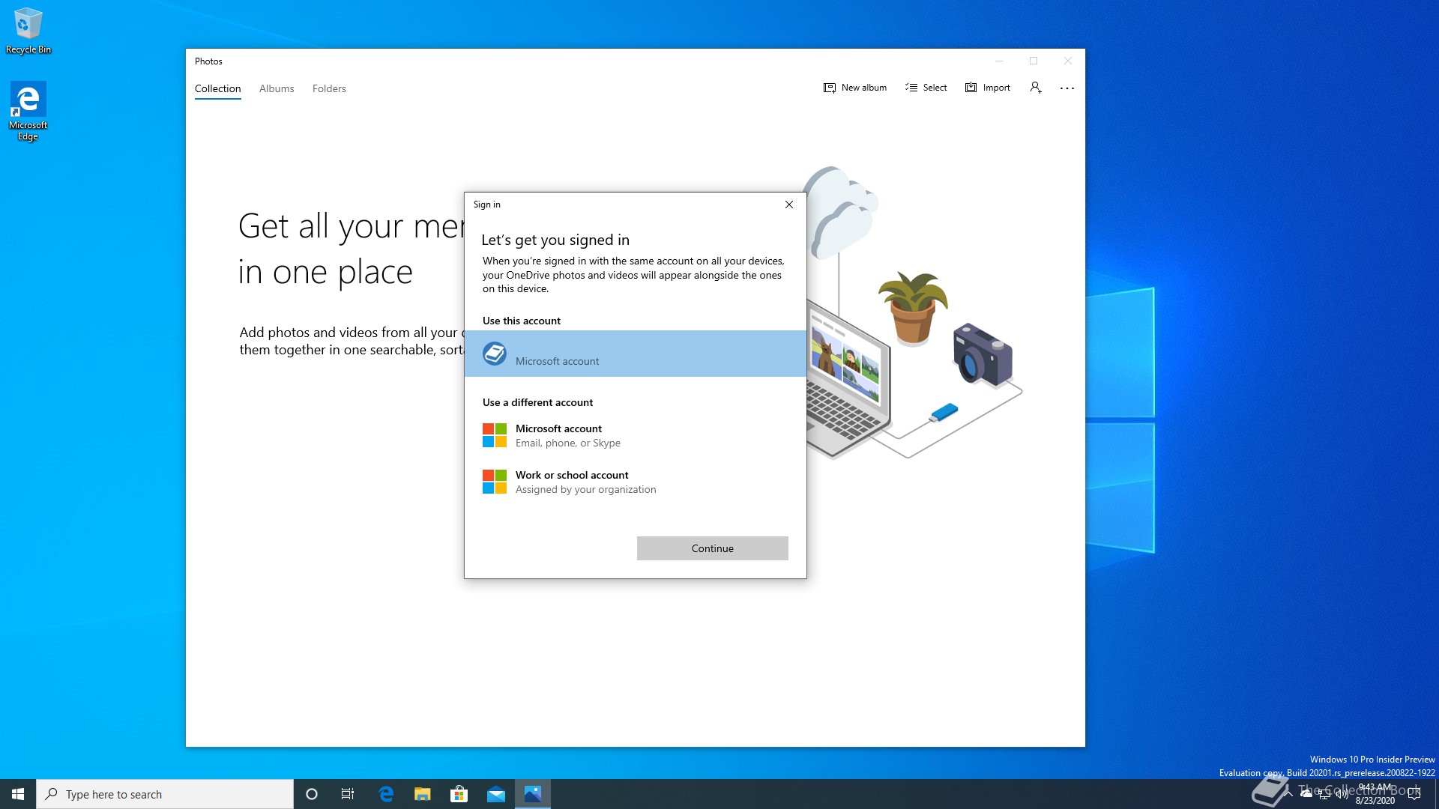Create a New album in Photos
The width and height of the screenshot is (1439, 809).
coord(855,88)
